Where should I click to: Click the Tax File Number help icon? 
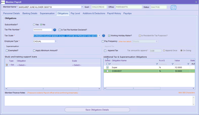(x=55, y=30)
